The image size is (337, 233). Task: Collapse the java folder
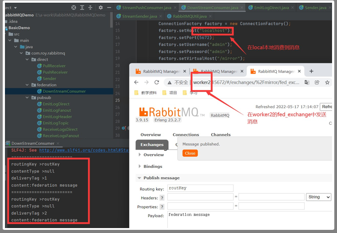point(16,47)
